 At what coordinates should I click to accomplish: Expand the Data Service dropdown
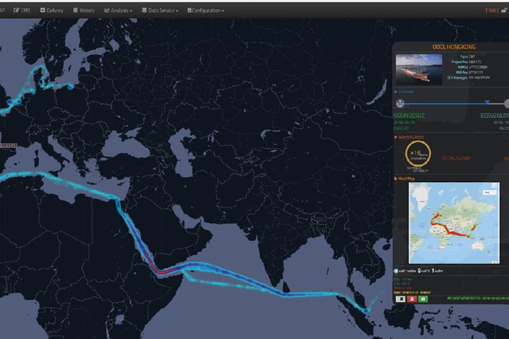pos(160,10)
